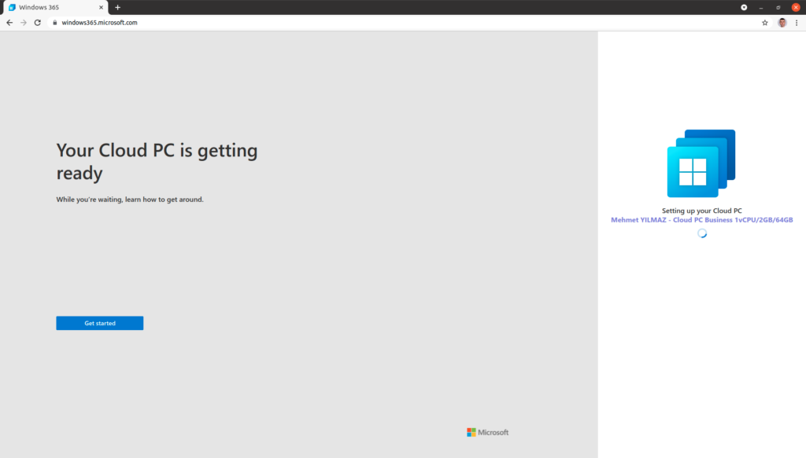The height and width of the screenshot is (458, 806).
Task: Click the Get started button
Action: [100, 323]
